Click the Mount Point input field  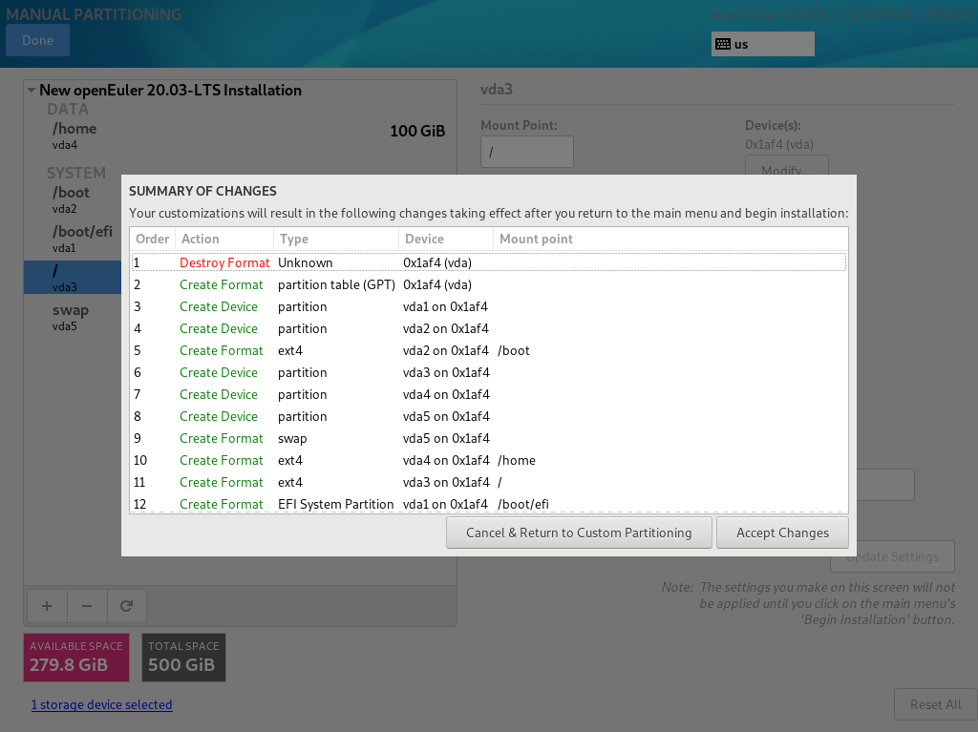pyautogui.click(x=527, y=152)
